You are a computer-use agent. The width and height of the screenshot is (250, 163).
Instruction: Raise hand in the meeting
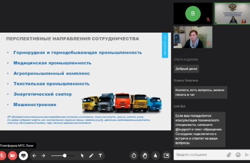144,156
